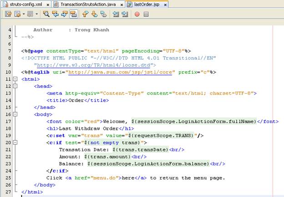Collapse the body fold at line 16
The width and height of the screenshot is (284, 197).
coord(15,114)
